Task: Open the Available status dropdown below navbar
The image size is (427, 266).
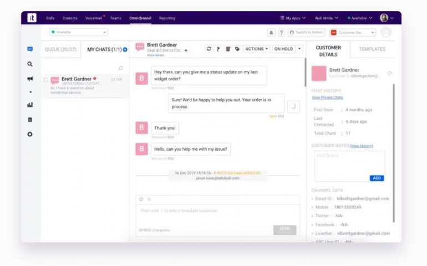Action: click(x=79, y=33)
